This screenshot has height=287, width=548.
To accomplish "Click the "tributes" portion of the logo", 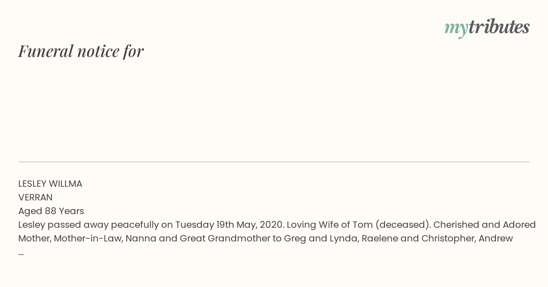I will pos(499,27).
